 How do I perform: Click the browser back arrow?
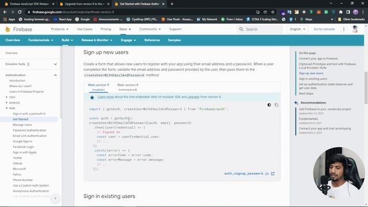tap(5, 12)
